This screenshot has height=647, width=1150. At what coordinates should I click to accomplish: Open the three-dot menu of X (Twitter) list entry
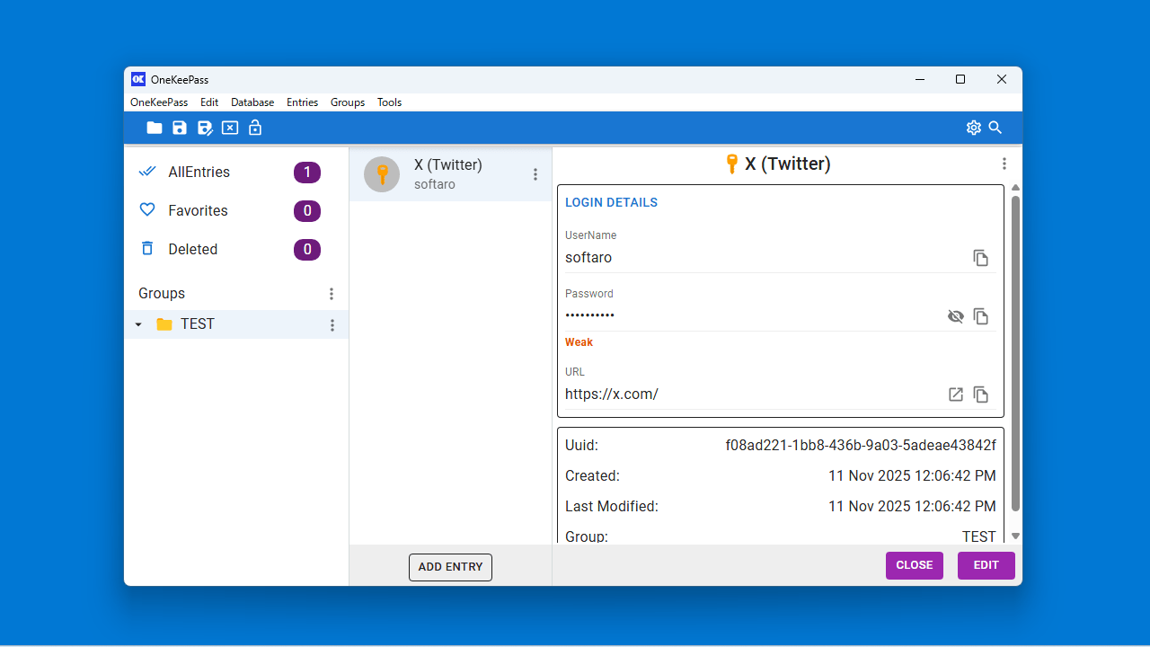pos(535,174)
